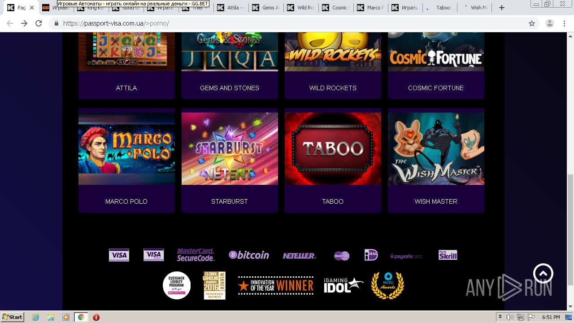
Task: Click the round MasterCard icon
Action: click(342, 256)
